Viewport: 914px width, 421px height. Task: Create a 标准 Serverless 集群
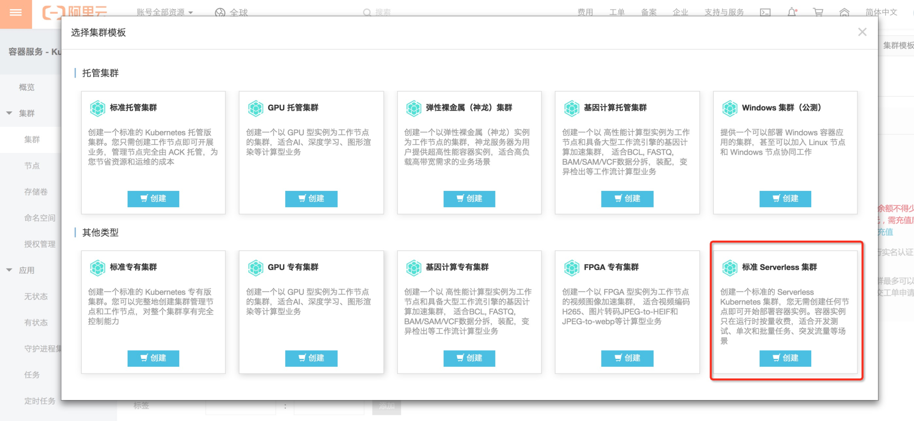coord(785,358)
